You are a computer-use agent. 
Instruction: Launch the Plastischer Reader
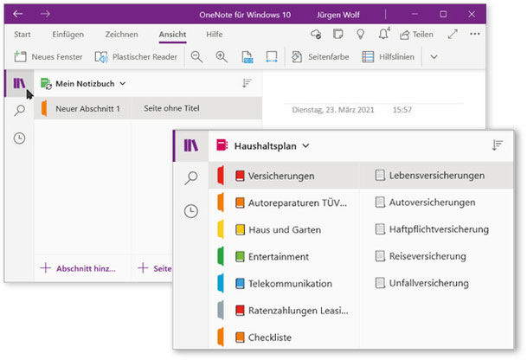(136, 57)
